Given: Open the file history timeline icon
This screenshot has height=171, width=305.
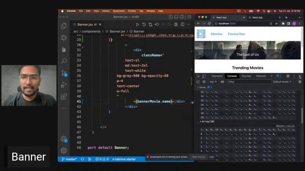Looking at the screenshot, I should [x=144, y=24].
